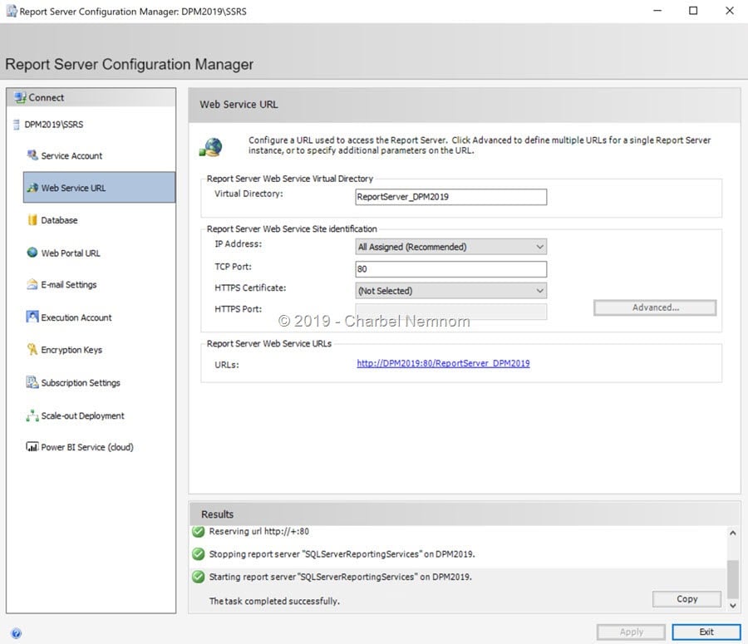748x644 pixels.
Task: Click the Copy button in Results
Action: pyautogui.click(x=687, y=599)
